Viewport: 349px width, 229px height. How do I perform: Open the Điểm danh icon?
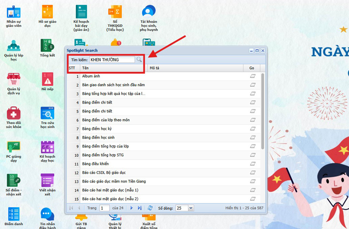(x=14, y=216)
